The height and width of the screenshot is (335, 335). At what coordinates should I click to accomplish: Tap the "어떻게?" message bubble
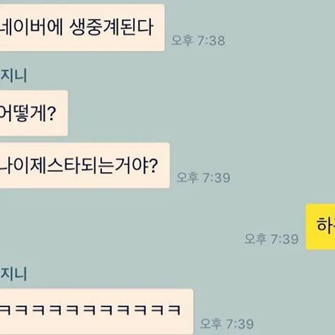33,113
